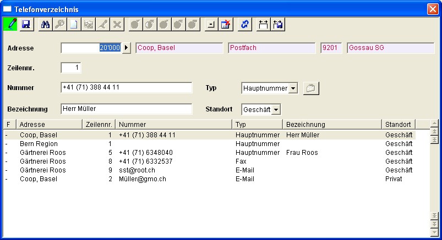Click the scrollbar page-up double arrow
442x240 pixels.
coord(434,131)
